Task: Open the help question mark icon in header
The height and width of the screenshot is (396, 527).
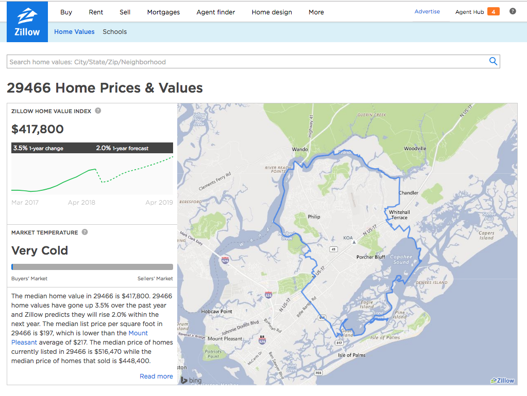Action: click(513, 11)
